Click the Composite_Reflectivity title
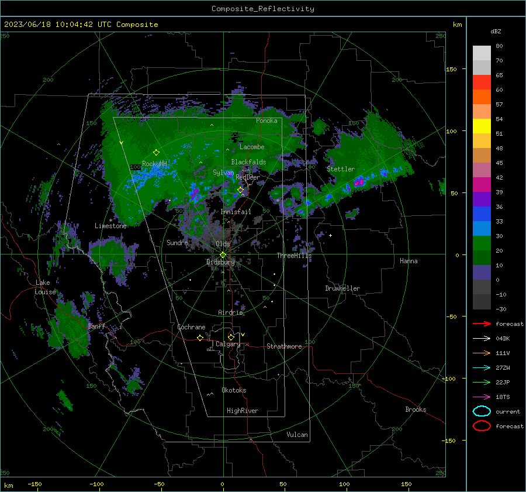Screen dimensions: 526x492 [x=263, y=9]
